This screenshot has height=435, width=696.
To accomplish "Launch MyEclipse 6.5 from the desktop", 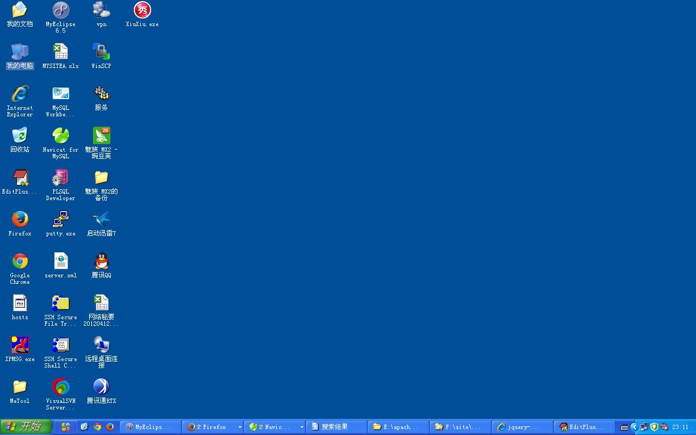I will [60, 18].
